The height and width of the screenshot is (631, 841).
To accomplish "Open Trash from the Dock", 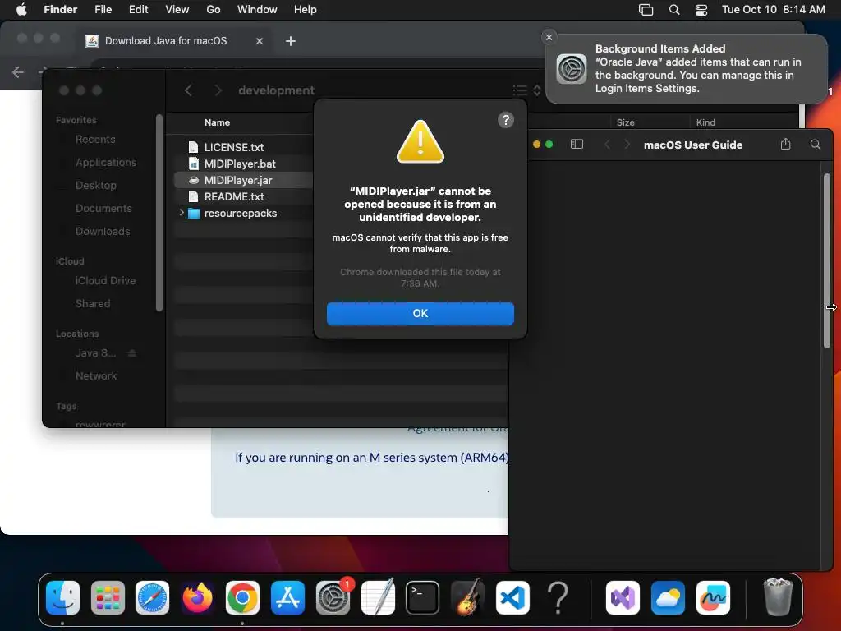I will [x=778, y=597].
